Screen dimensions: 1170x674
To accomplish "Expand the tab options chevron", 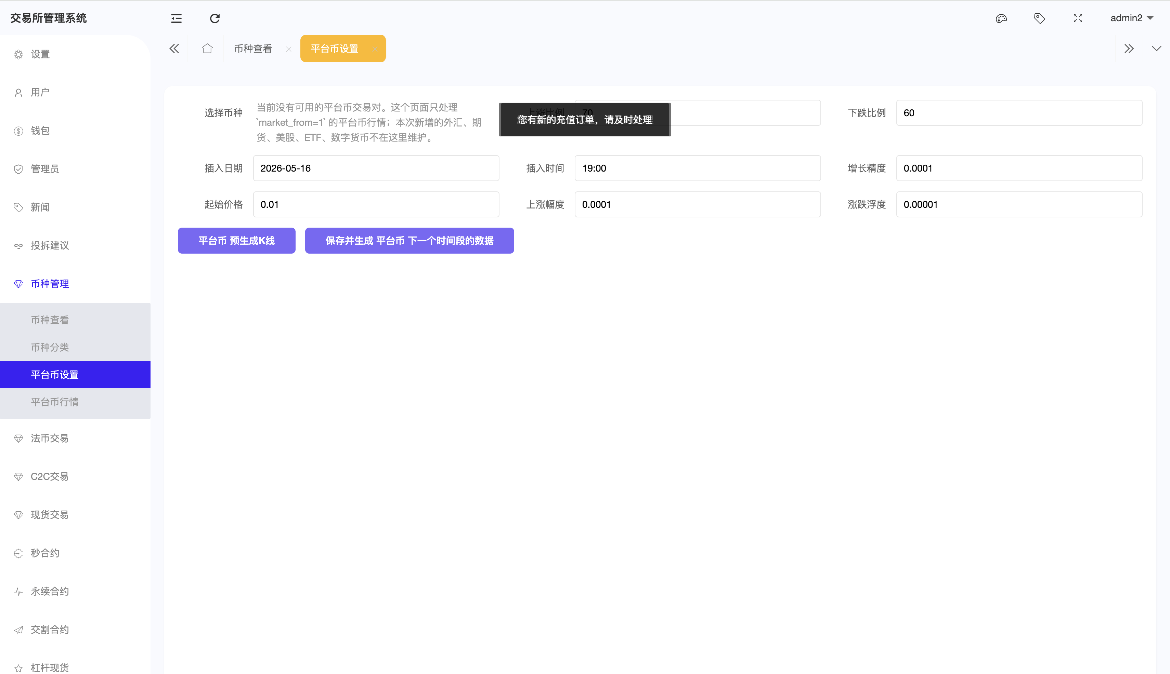I will click(1157, 49).
